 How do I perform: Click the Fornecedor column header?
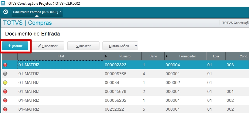(186, 56)
